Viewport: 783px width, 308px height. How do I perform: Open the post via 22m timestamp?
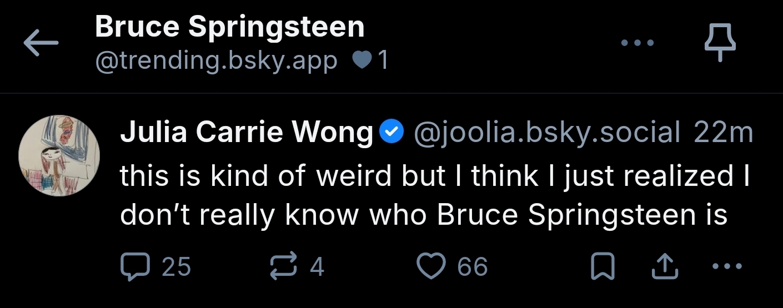point(723,133)
